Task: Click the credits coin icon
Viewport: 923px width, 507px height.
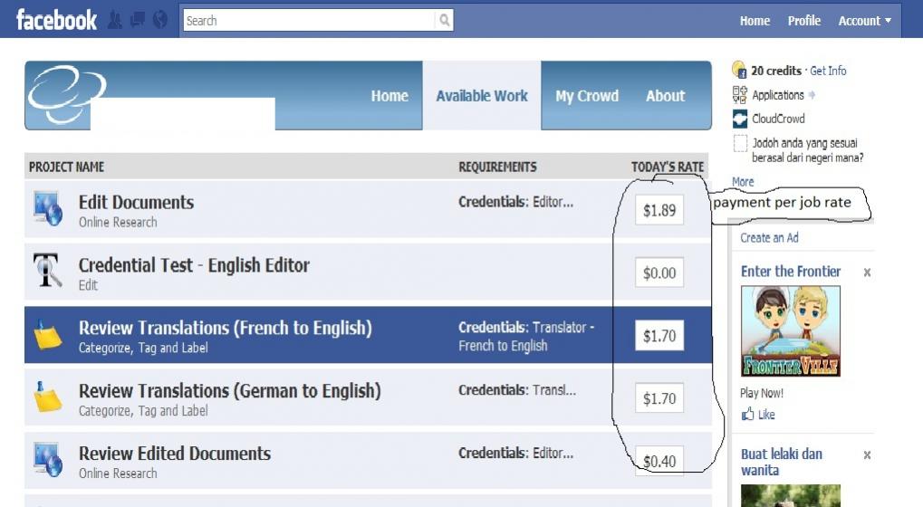Action: click(739, 70)
